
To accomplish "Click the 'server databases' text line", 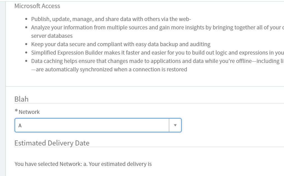I will (x=52, y=36).
